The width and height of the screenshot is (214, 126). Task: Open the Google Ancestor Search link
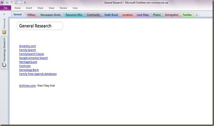point(33,58)
